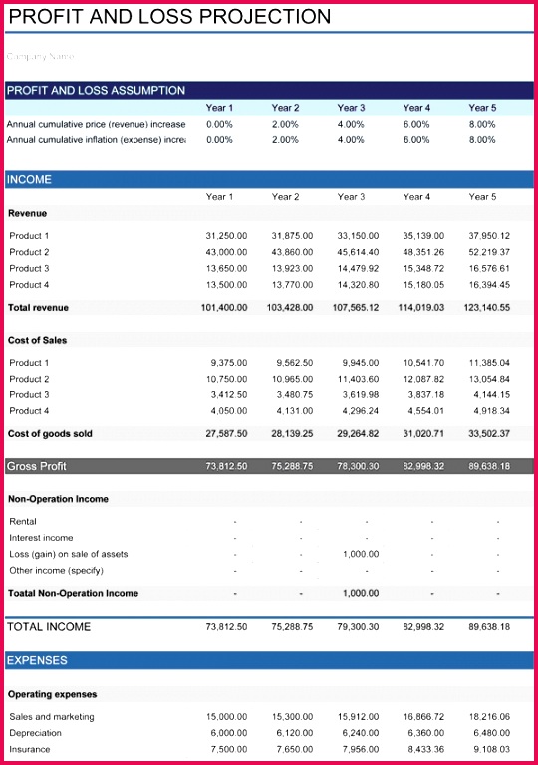Screen dimensions: 538x765
Task: Click TOTAL INCOME value 79,300.30
Action: point(358,627)
